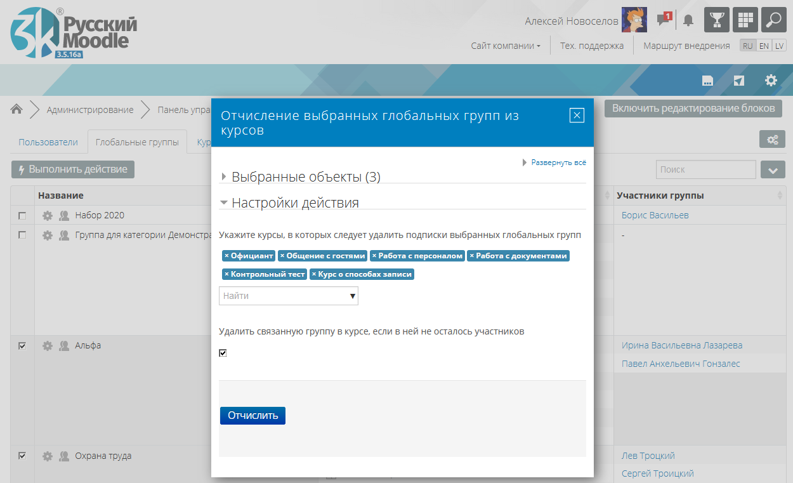Open the Найти course dropdown
This screenshot has height=483, width=793.
click(x=289, y=296)
